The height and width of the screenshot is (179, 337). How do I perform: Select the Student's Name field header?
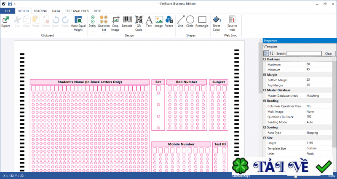click(x=90, y=82)
